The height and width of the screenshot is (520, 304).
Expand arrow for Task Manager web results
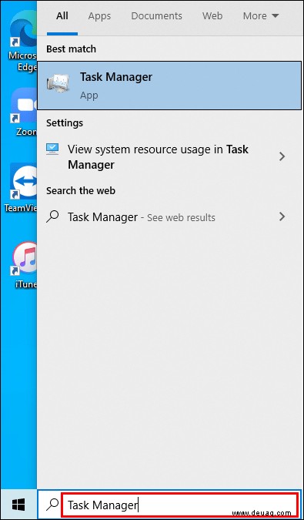(282, 217)
